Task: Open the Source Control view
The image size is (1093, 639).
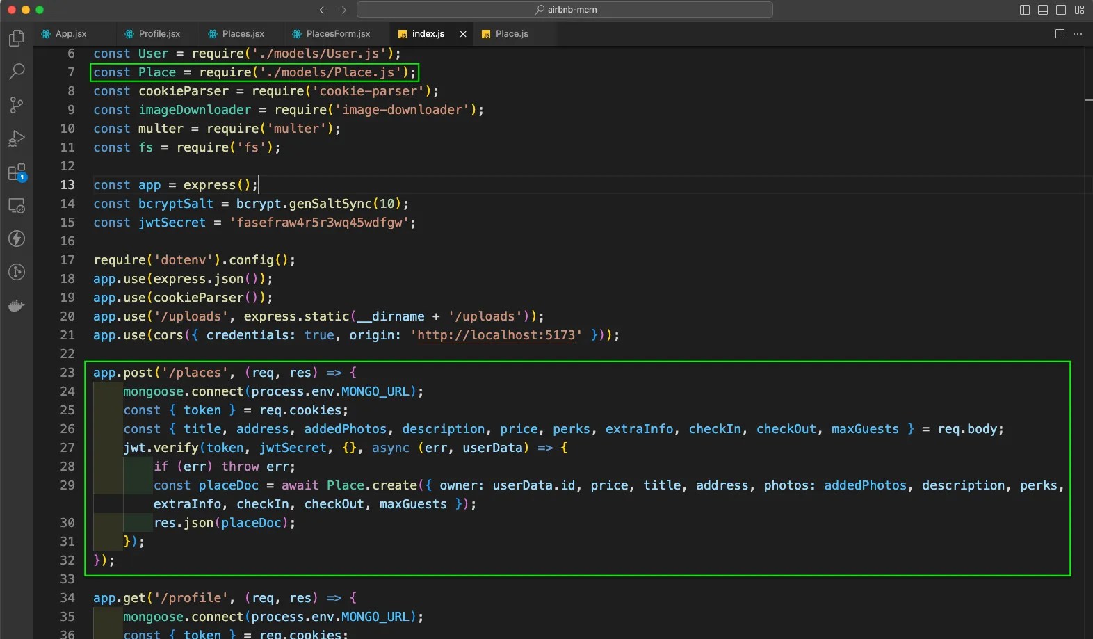Action: pos(17,105)
